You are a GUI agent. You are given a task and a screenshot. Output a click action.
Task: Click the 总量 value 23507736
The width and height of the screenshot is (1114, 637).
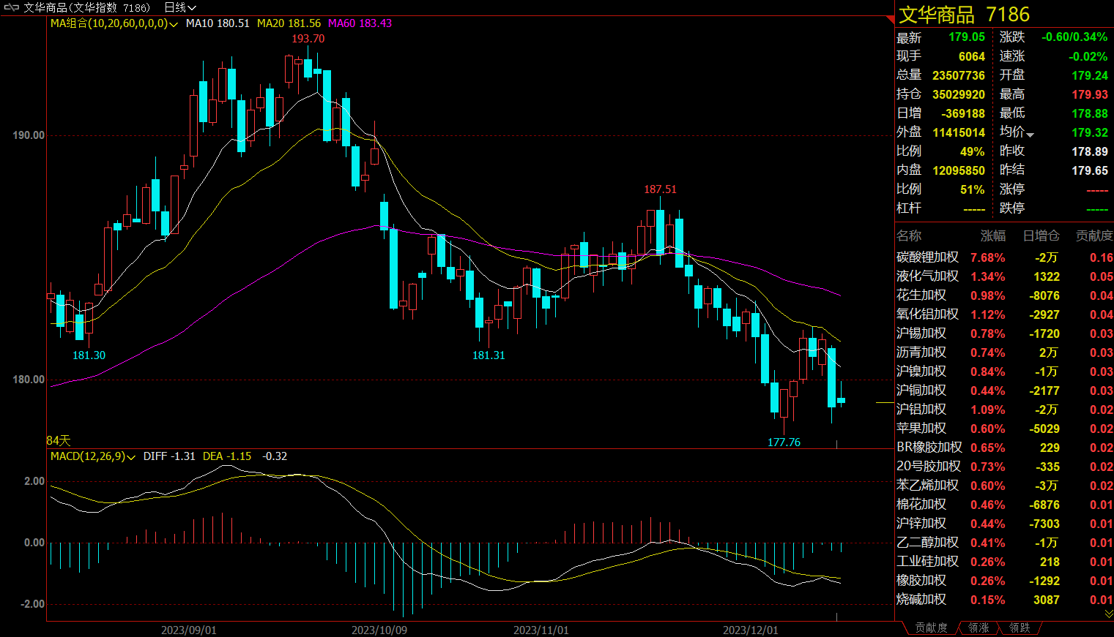(x=959, y=75)
